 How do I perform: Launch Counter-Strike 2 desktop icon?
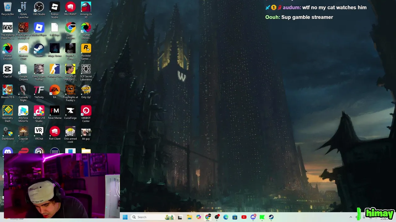click(x=54, y=72)
